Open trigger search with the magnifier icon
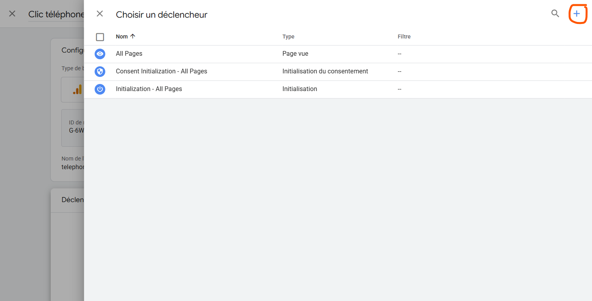This screenshot has height=301, width=592. click(x=555, y=14)
